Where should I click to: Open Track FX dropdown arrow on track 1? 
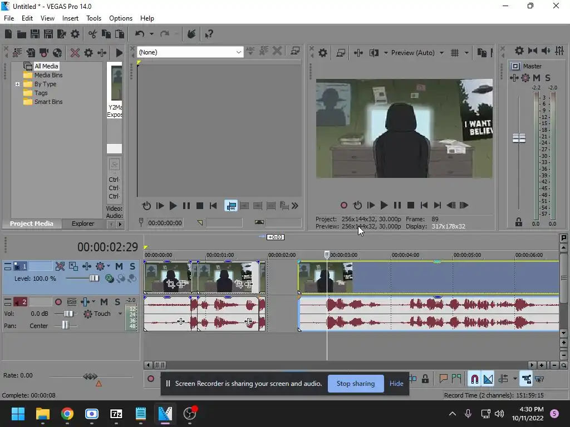tap(109, 266)
